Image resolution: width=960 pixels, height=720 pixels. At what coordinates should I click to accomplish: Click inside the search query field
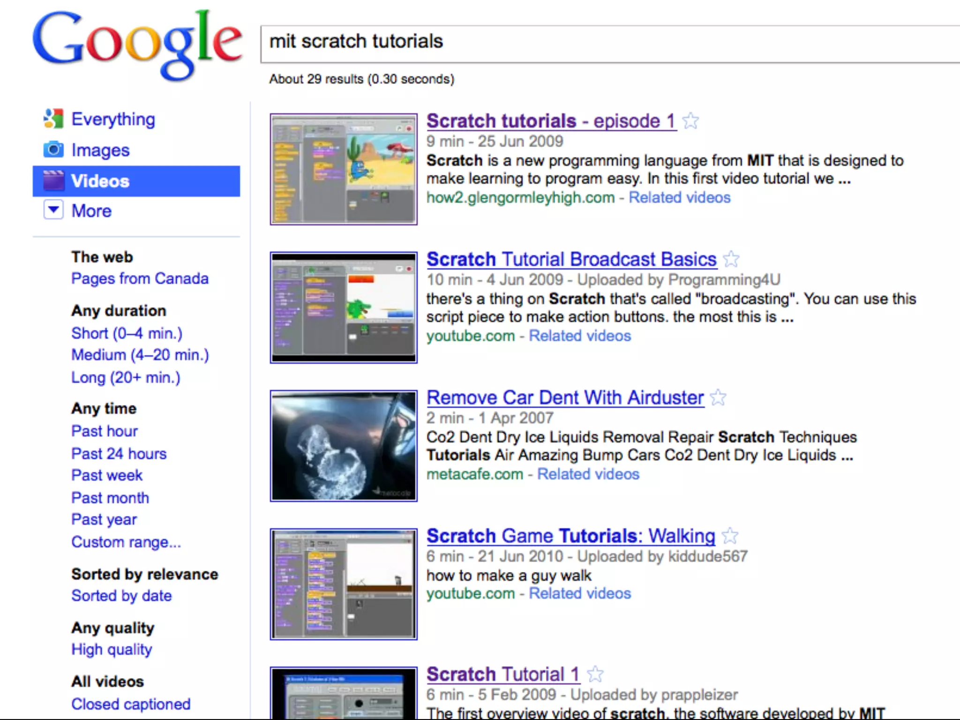[x=609, y=43]
